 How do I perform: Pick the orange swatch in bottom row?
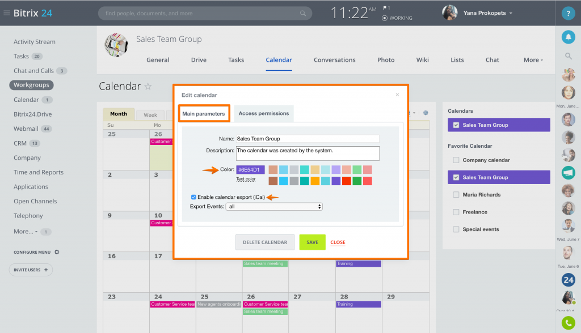[315, 181]
